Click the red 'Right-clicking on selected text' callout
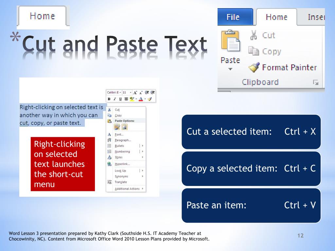Viewport: 335px width, 251px height. click(63, 164)
